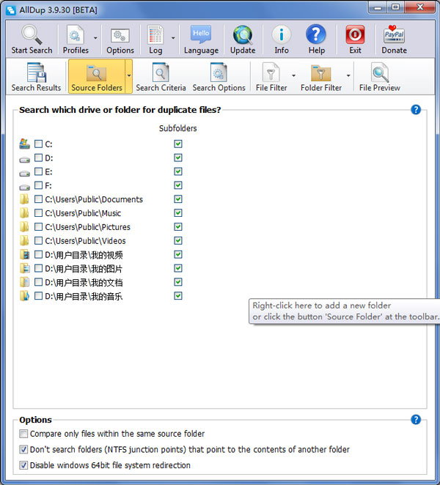Show the Search Results page
Image resolution: width=440 pixels, height=485 pixels.
click(x=36, y=77)
